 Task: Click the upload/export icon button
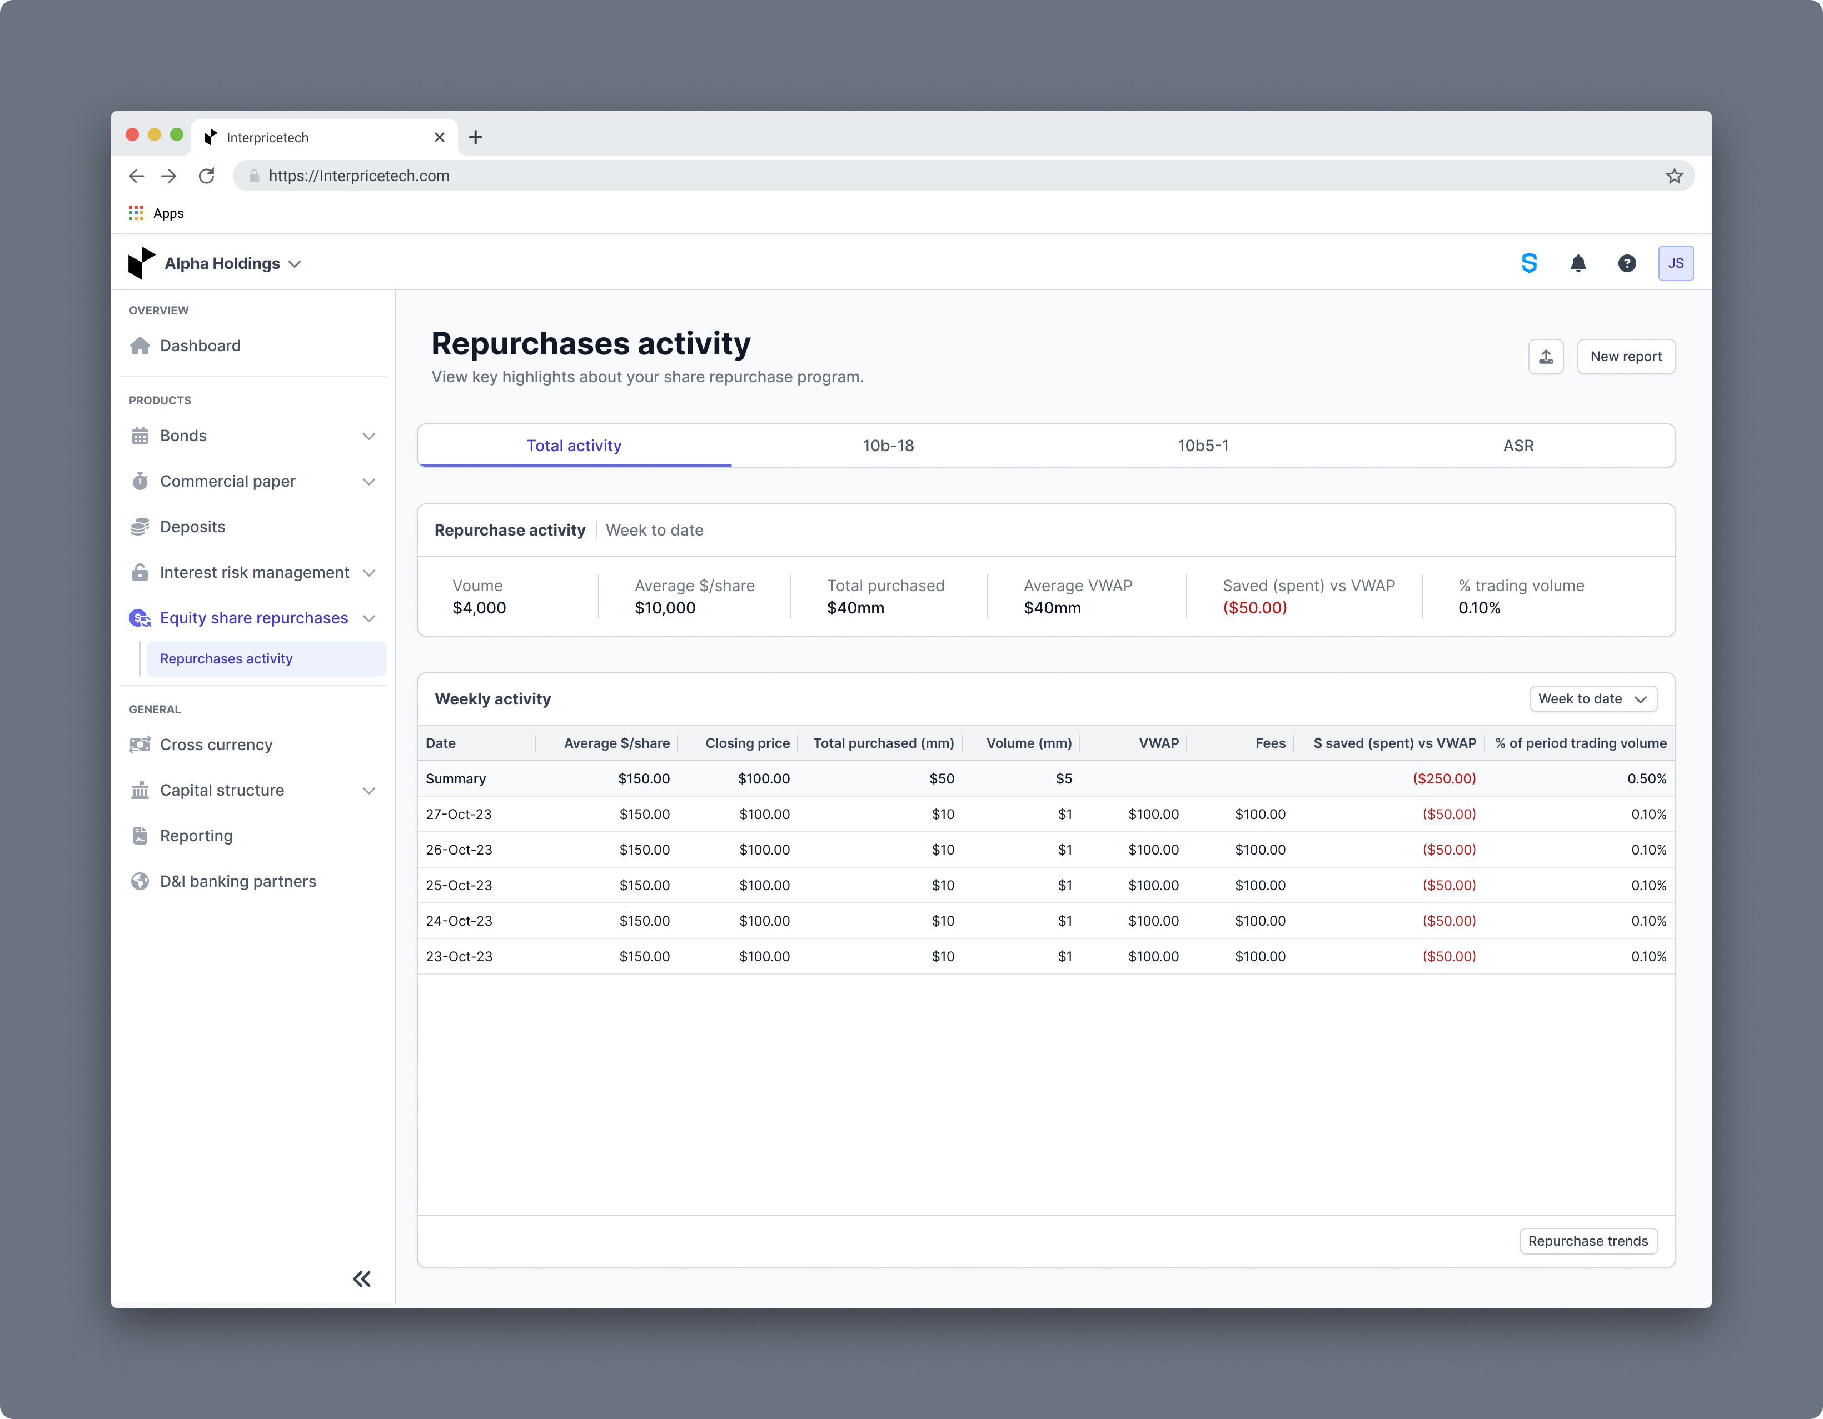[1545, 357]
